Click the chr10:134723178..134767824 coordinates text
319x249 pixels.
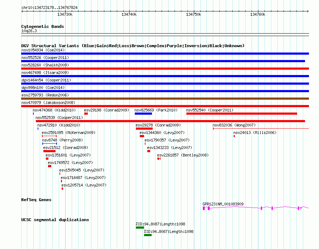pyautogui.click(x=49, y=8)
